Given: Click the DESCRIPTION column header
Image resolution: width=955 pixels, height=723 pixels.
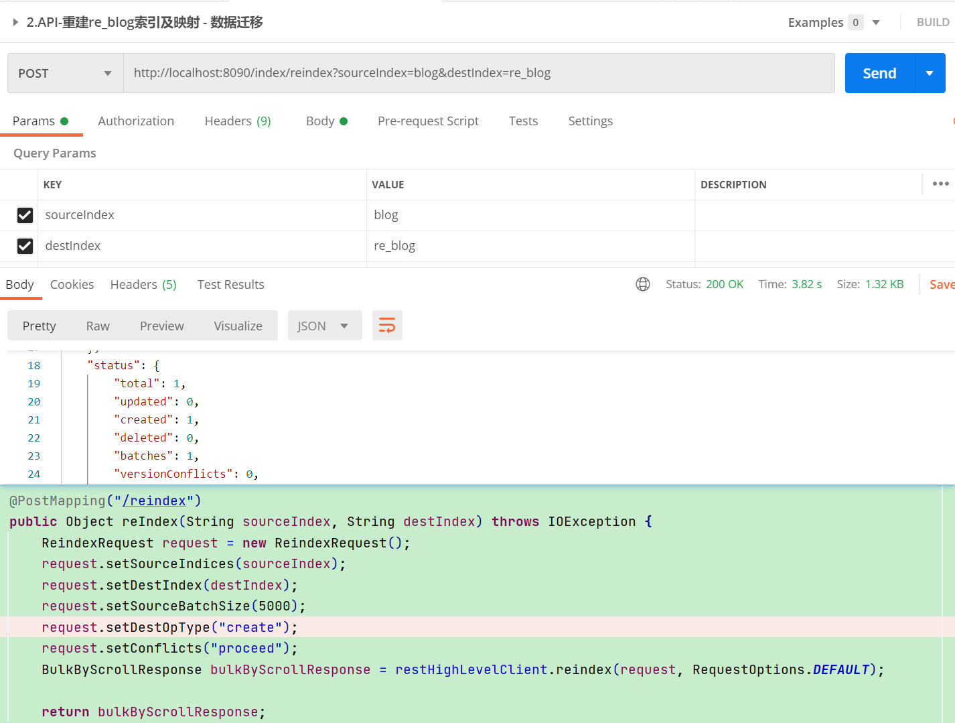Looking at the screenshot, I should tap(733, 184).
